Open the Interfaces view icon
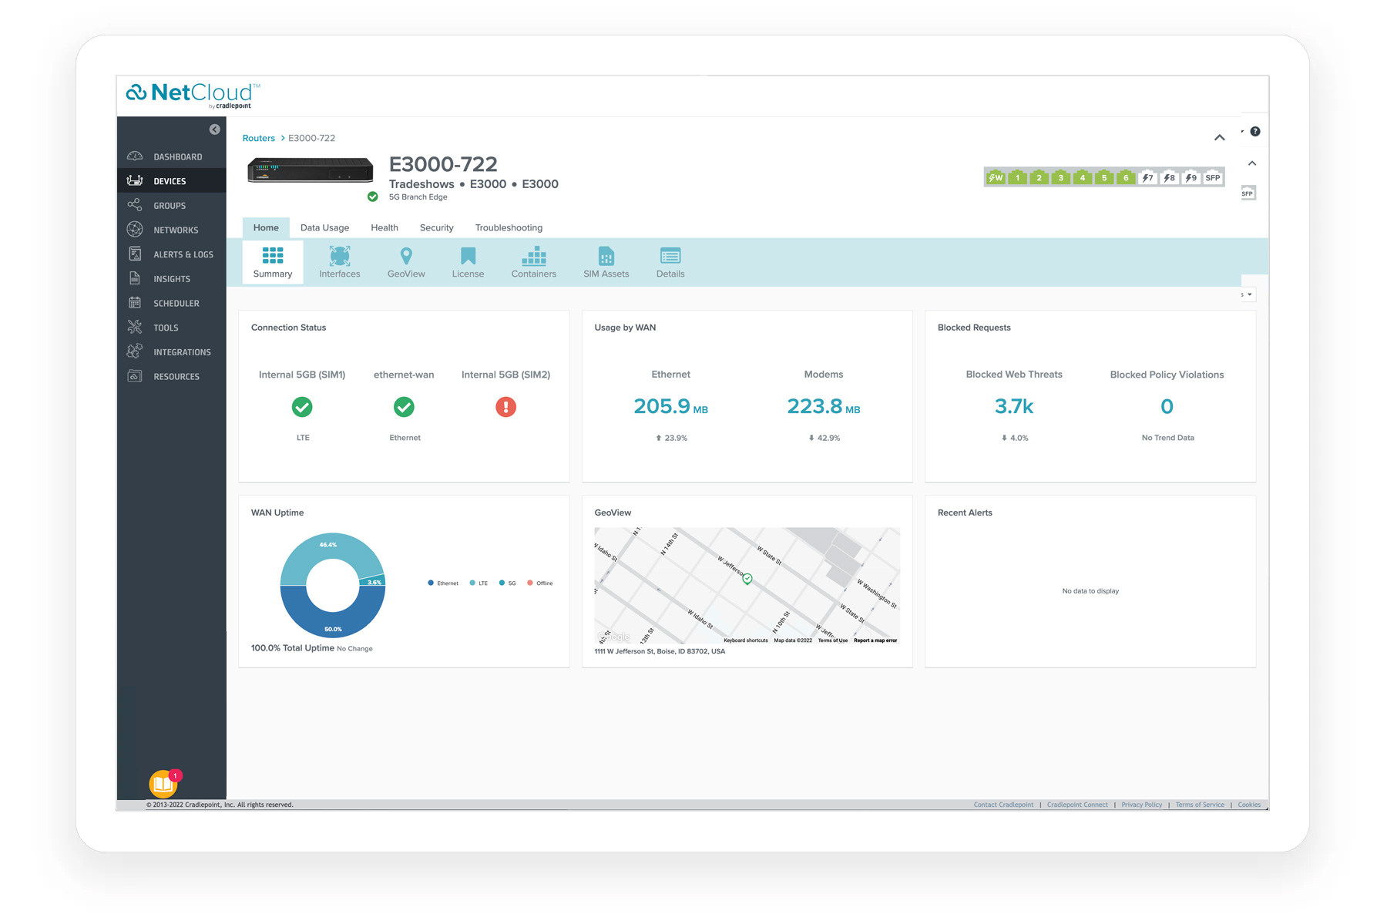This screenshot has height=921, width=1387. 340,255
